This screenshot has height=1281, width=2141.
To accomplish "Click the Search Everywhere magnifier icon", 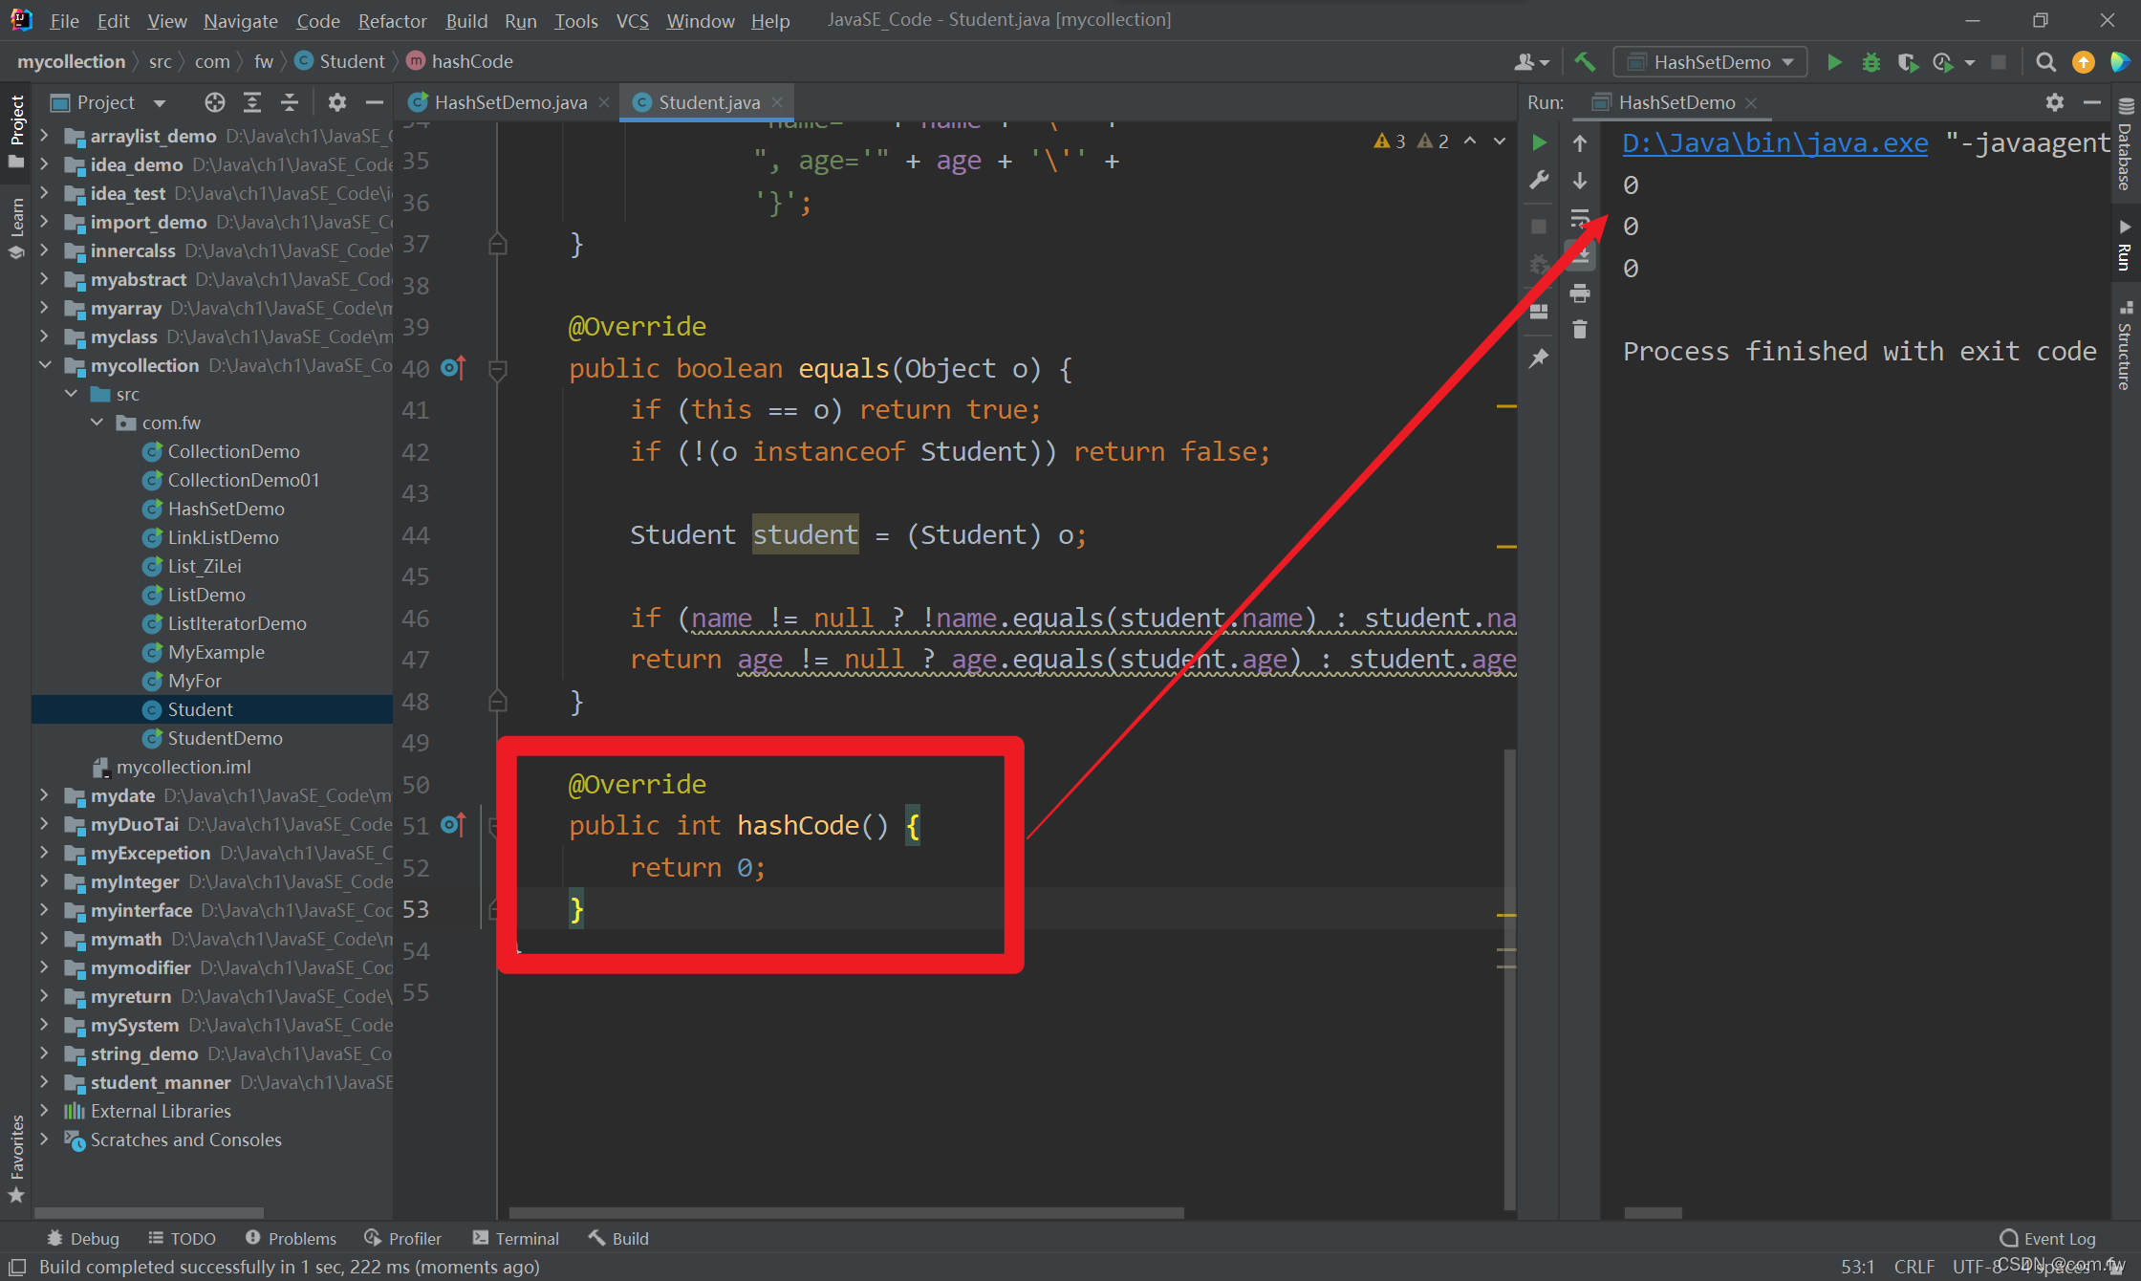I will 2044,62.
